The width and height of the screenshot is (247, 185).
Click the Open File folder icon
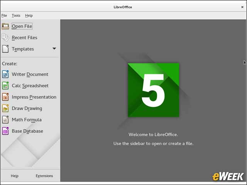tap(5, 26)
